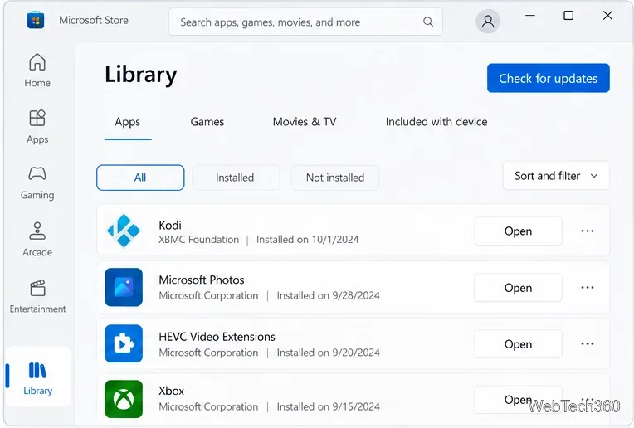Click the Library page heading

coord(141,75)
